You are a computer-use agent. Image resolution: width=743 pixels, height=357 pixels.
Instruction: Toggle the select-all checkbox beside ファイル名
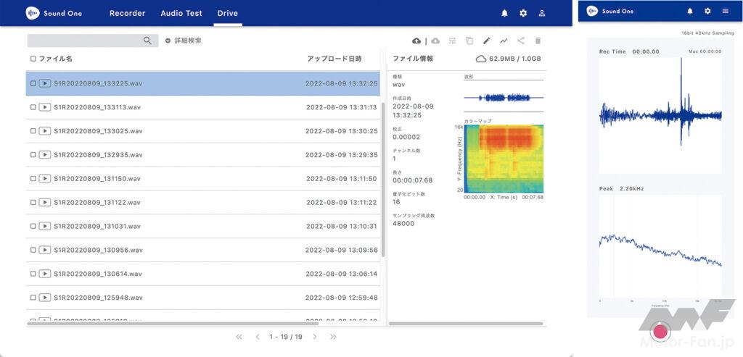coord(33,59)
